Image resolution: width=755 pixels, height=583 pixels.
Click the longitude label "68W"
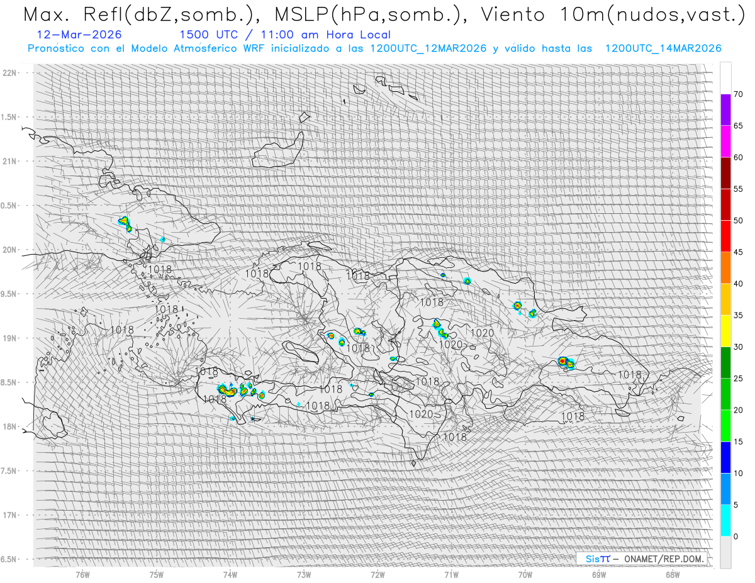(673, 574)
